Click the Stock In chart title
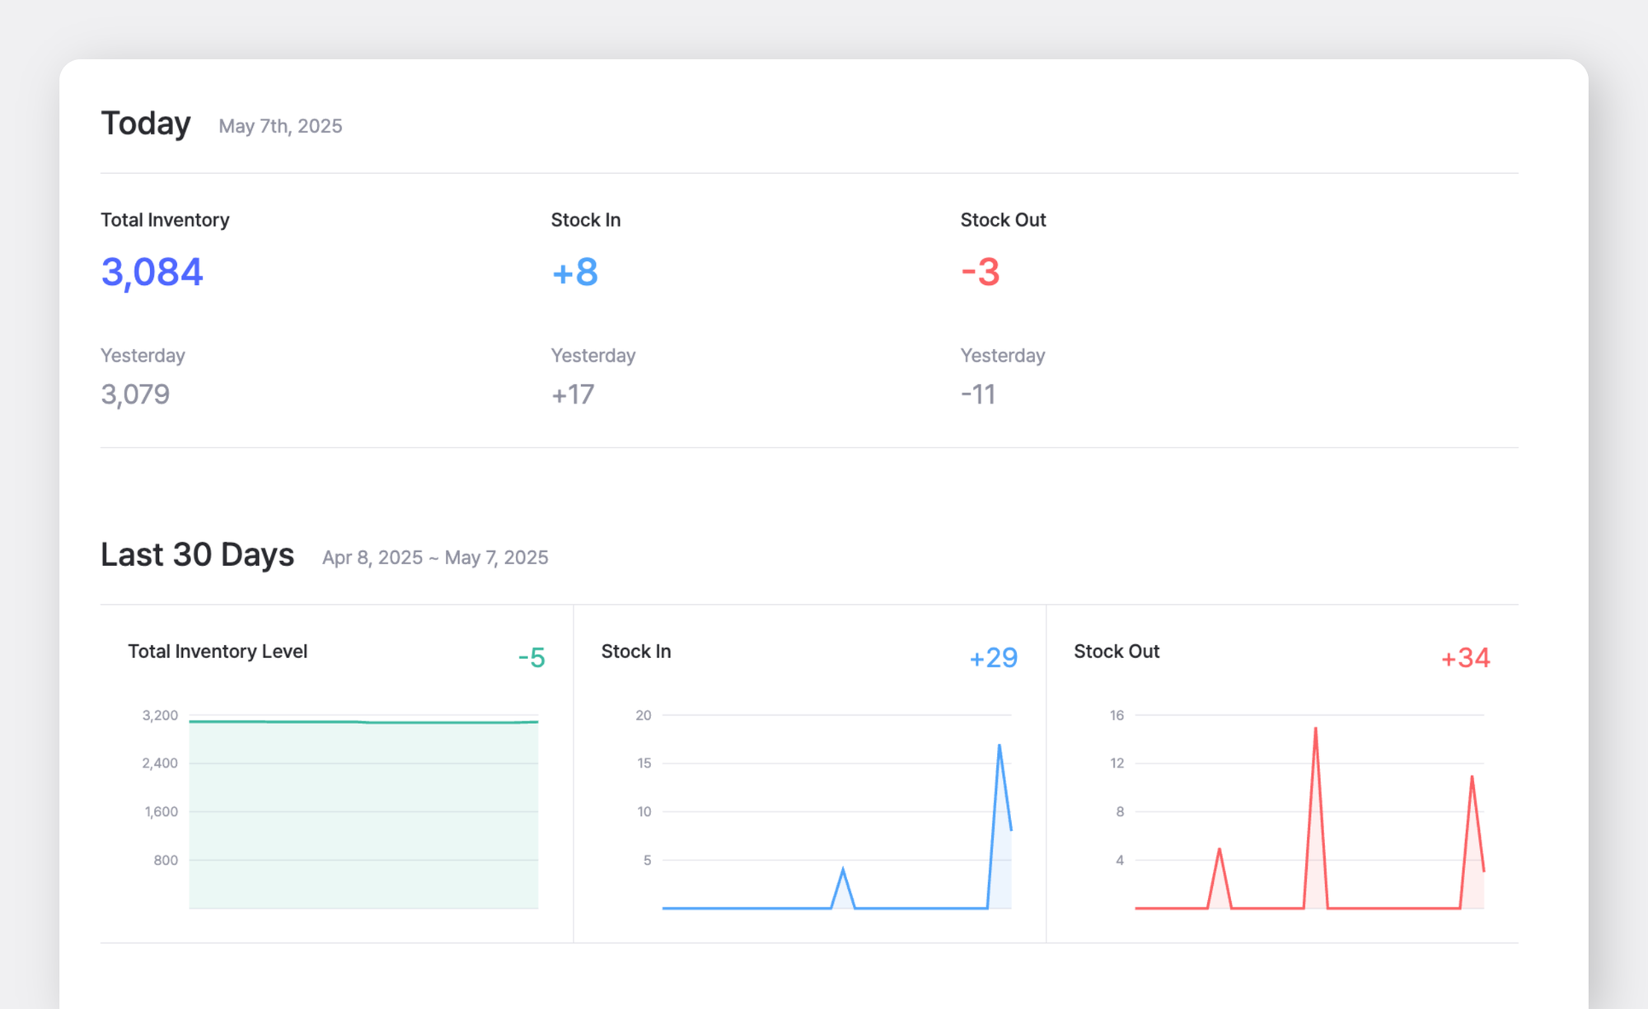The width and height of the screenshot is (1648, 1009). pos(636,652)
